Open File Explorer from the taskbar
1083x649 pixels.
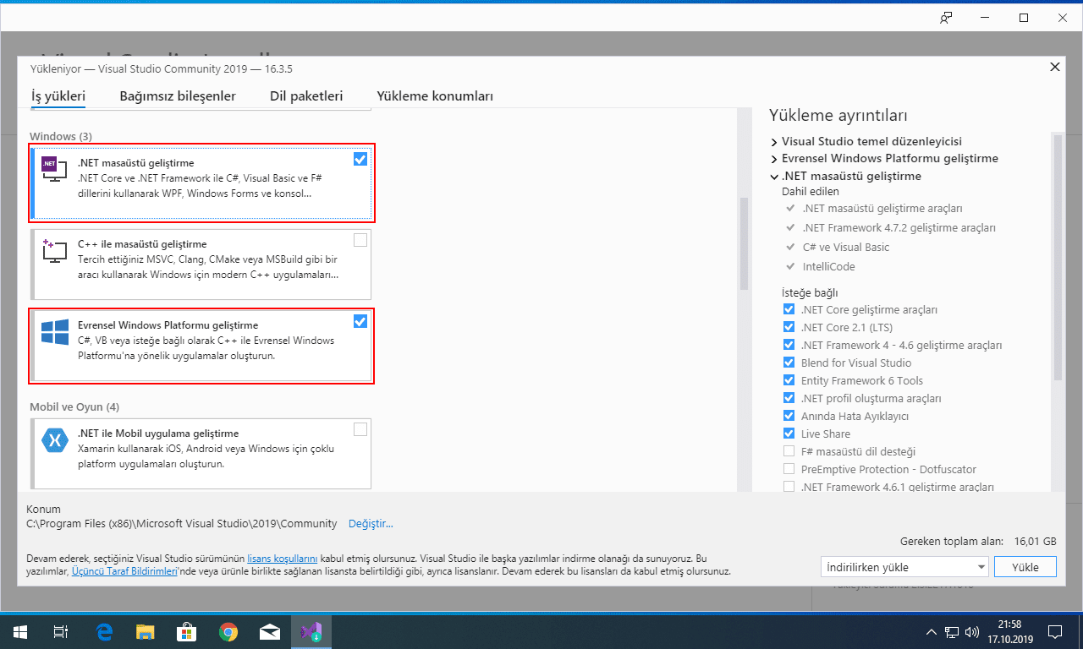tap(146, 631)
